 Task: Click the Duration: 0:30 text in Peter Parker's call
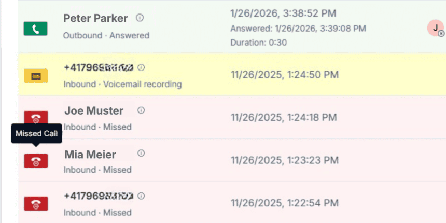coord(259,43)
